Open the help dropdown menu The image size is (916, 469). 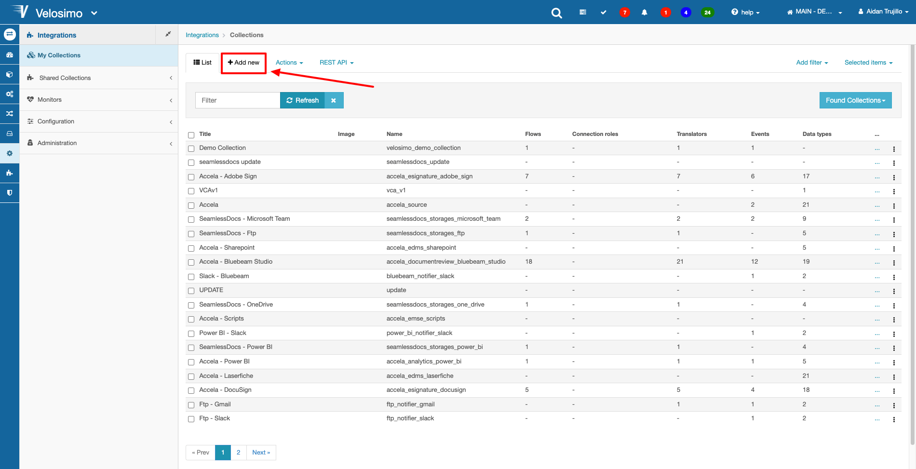pyautogui.click(x=745, y=12)
